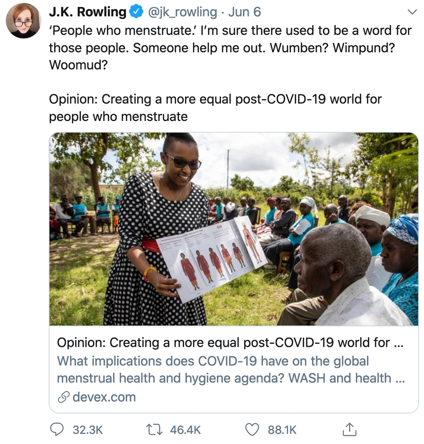424x444 pixels.
Task: Click the @jk_rowling handle
Action: (183, 12)
